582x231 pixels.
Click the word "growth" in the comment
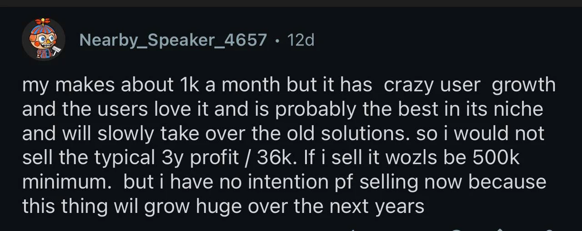click(524, 86)
